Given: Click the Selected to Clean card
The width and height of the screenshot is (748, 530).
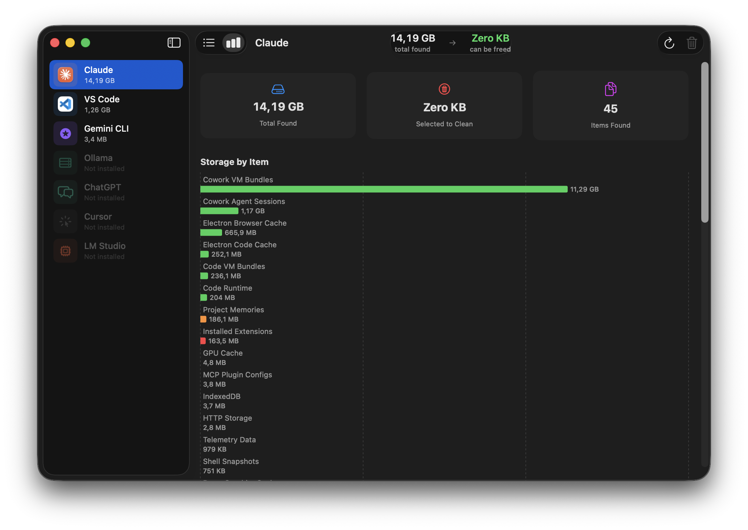Looking at the screenshot, I should tap(444, 106).
